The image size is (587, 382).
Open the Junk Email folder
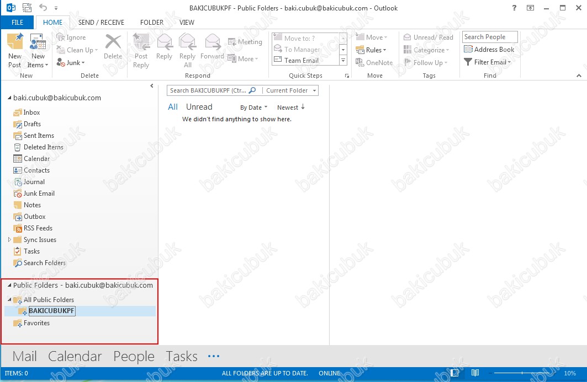34,193
